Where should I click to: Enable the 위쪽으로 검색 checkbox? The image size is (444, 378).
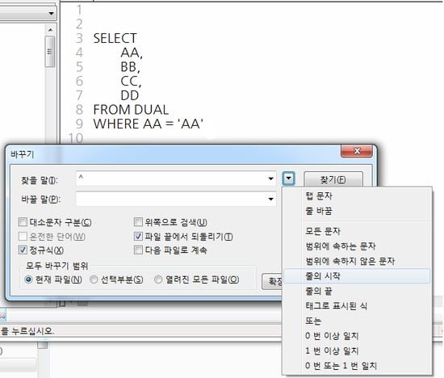138,222
